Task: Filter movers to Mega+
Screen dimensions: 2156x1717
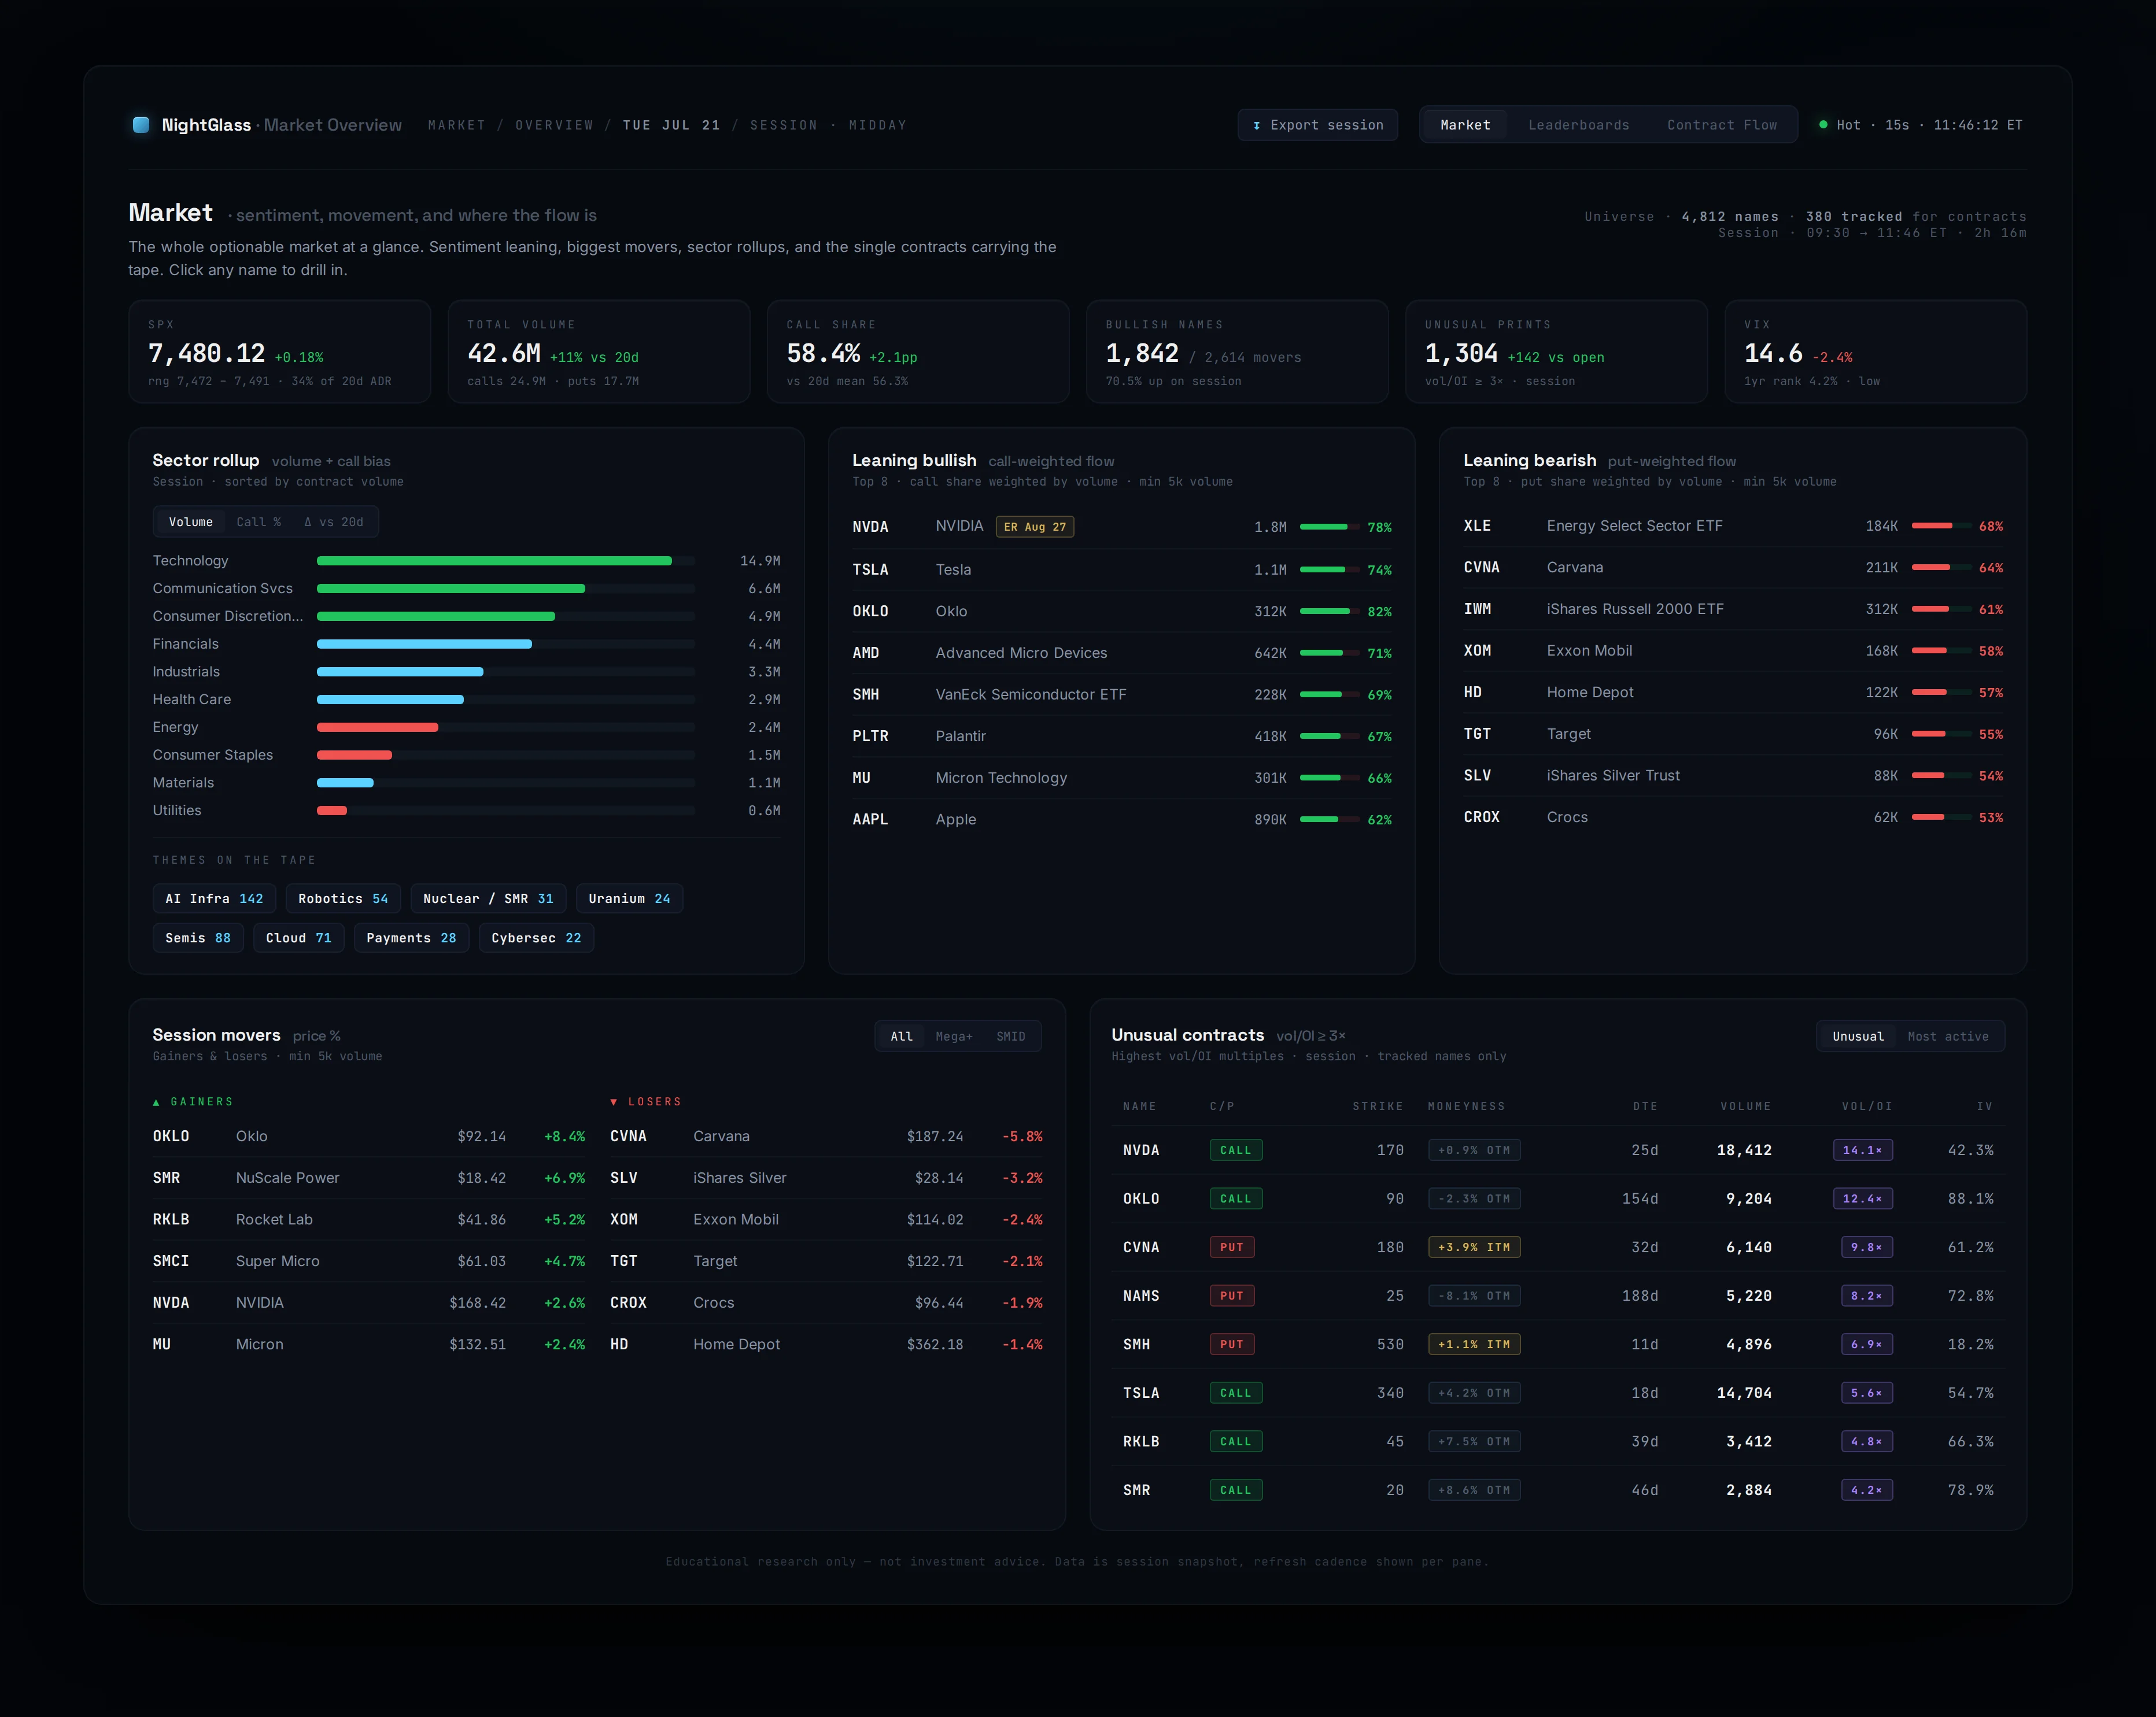Action: coord(953,1037)
